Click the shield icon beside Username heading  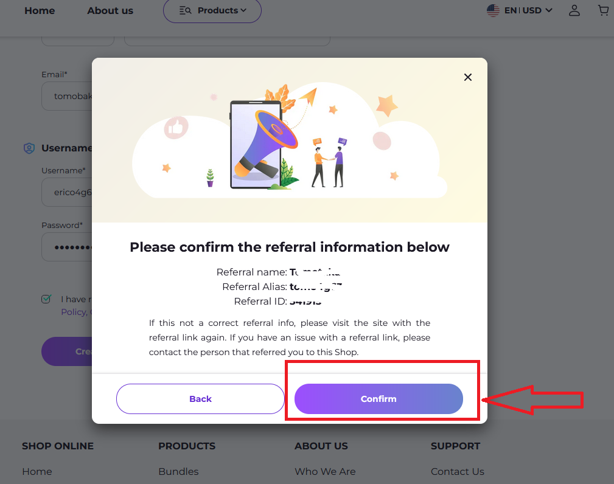pyautogui.click(x=29, y=148)
